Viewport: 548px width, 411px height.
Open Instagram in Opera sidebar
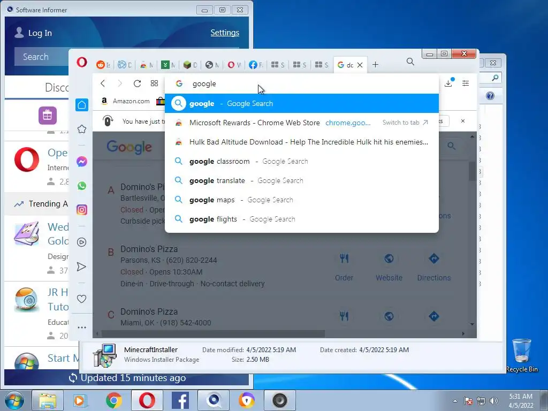point(82,210)
